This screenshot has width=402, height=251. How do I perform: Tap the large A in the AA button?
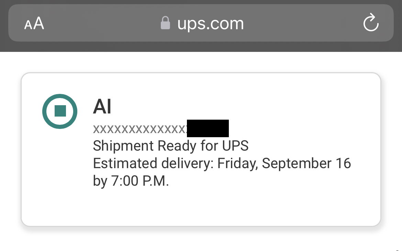coord(38,23)
